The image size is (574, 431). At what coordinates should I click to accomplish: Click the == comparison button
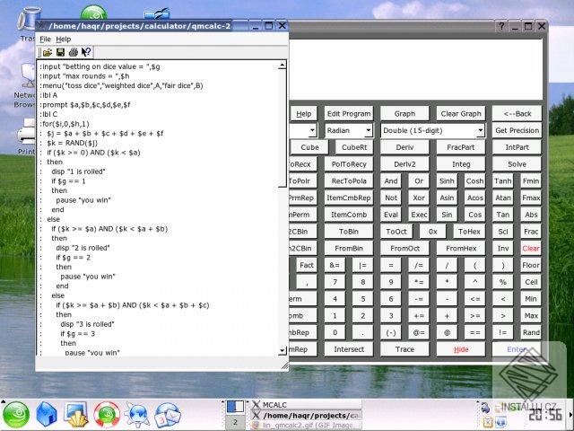(474, 333)
